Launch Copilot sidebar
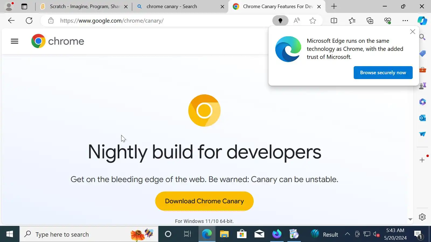Viewport: 431px width, 242px height. (422, 20)
